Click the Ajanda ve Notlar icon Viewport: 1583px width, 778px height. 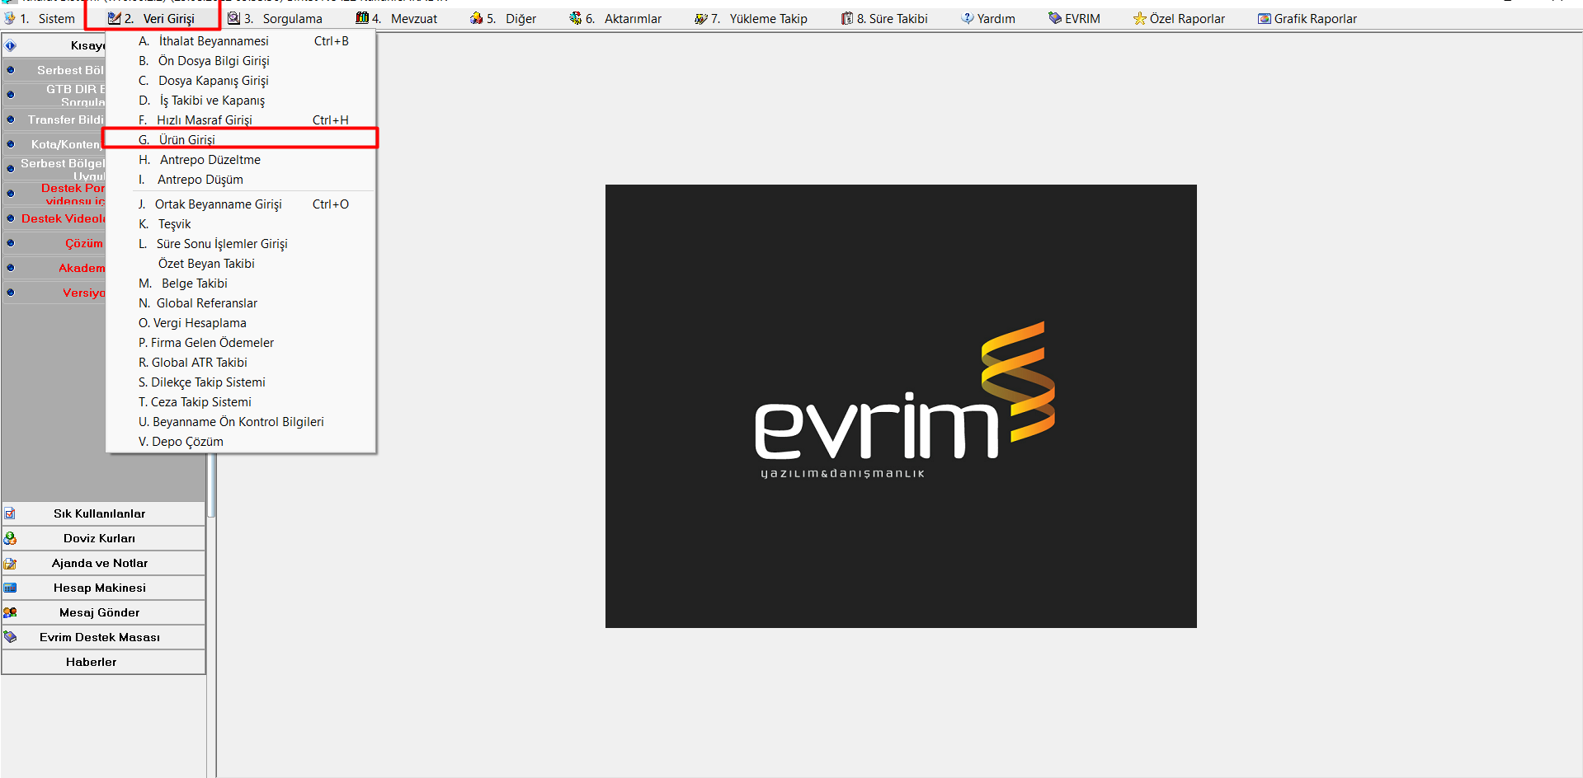pyautogui.click(x=10, y=563)
